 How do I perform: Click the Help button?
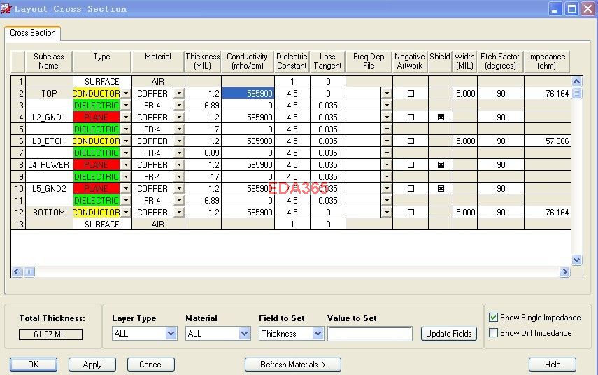coord(553,365)
